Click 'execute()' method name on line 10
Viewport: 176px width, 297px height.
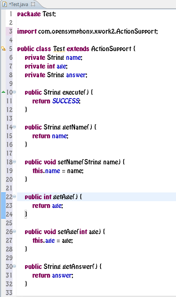point(75,92)
